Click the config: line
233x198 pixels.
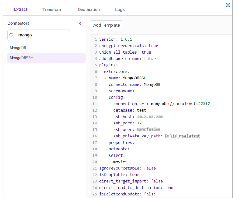pyautogui.click(x=117, y=97)
